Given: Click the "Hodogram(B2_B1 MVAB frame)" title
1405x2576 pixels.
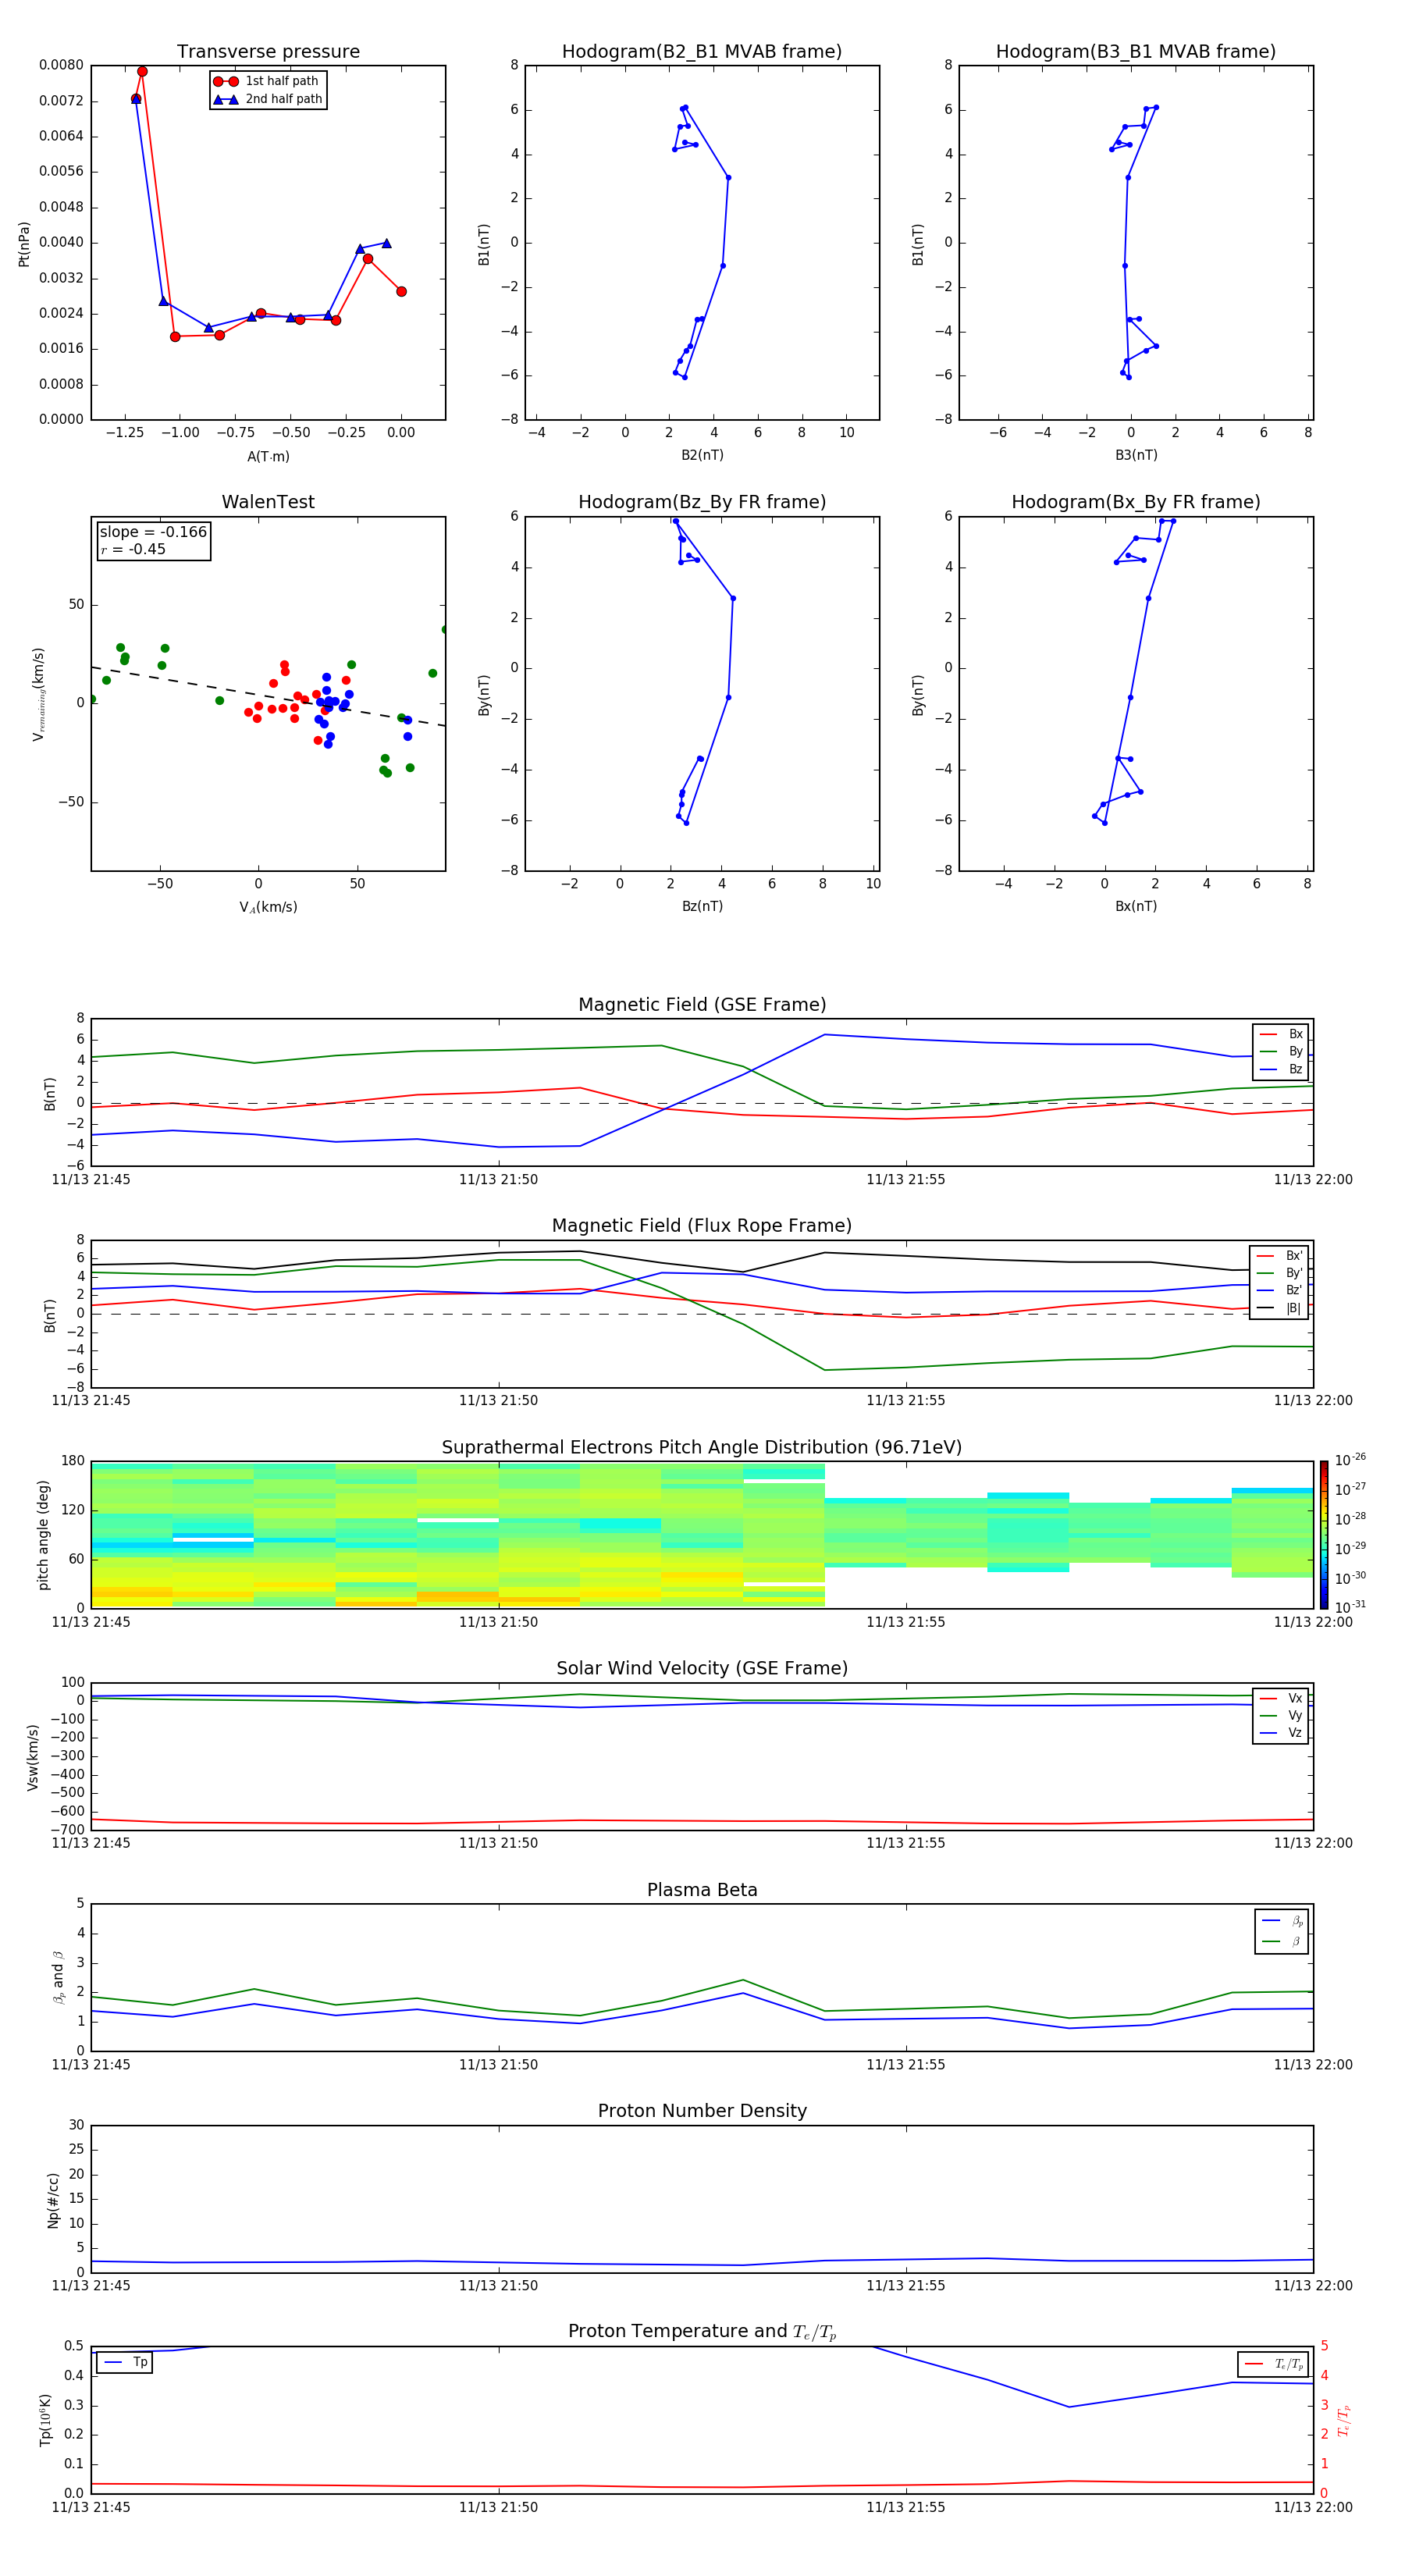Looking at the screenshot, I should (x=702, y=52).
